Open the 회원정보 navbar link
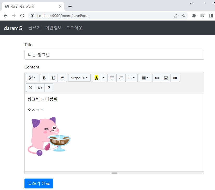Screen dimensions: 215x190 [53, 28]
